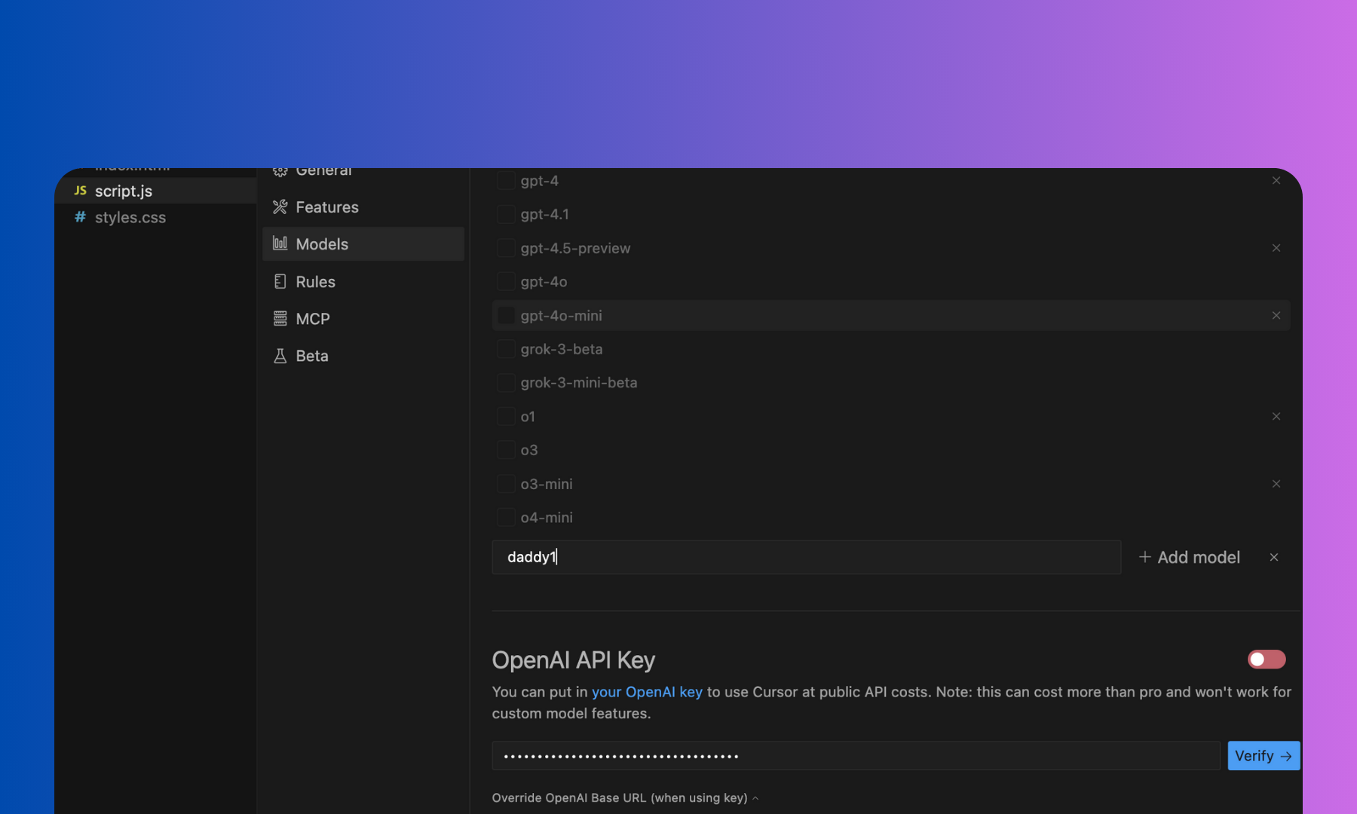Enable the gpt-4 model checkbox

[506, 180]
